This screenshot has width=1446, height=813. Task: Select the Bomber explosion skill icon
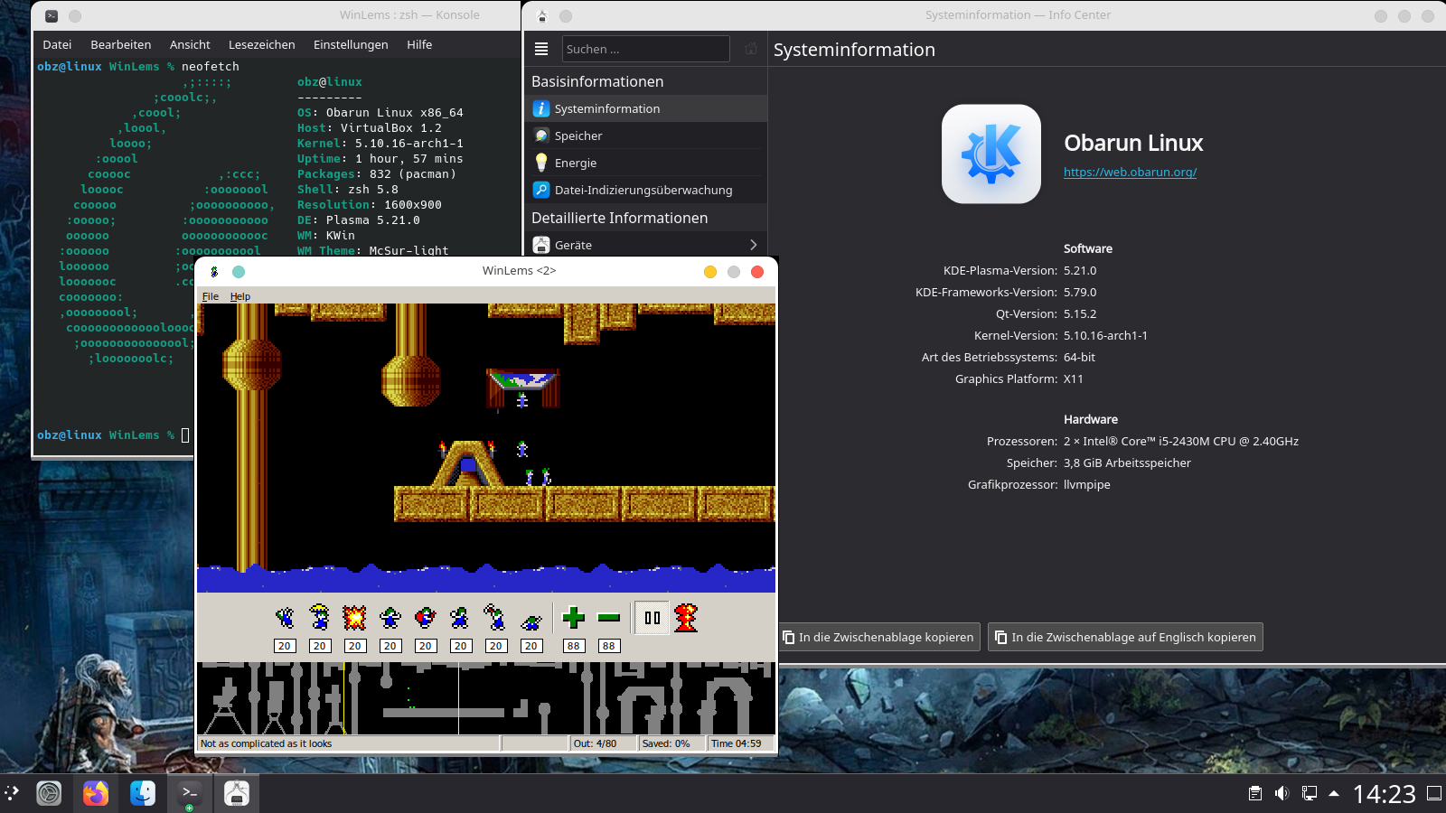(x=355, y=618)
